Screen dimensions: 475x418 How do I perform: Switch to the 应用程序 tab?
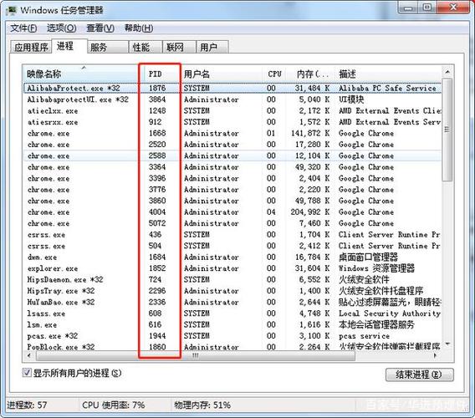tap(31, 47)
